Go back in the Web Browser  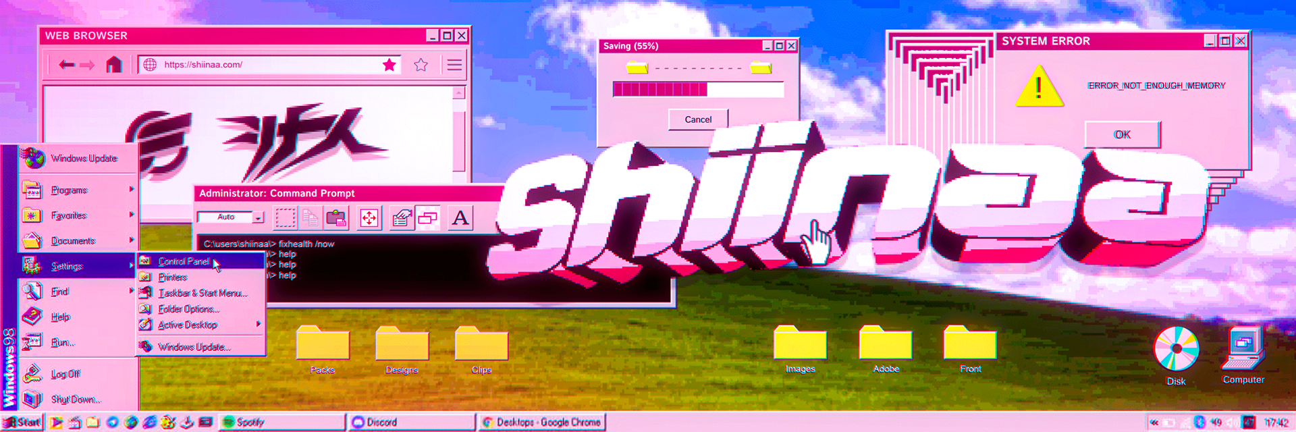pyautogui.click(x=66, y=65)
